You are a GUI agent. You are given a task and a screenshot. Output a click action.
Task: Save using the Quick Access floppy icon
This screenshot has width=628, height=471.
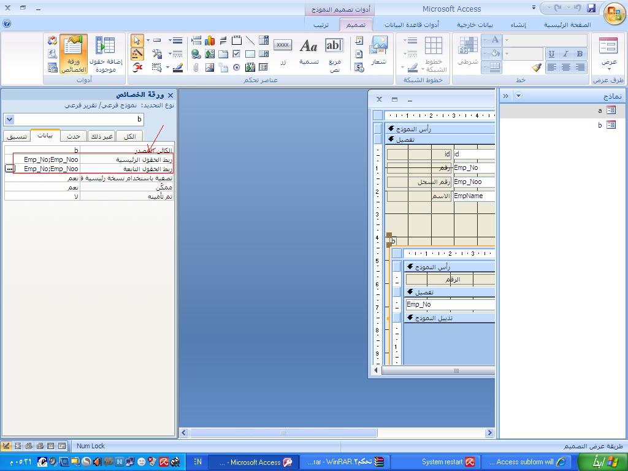tap(591, 8)
